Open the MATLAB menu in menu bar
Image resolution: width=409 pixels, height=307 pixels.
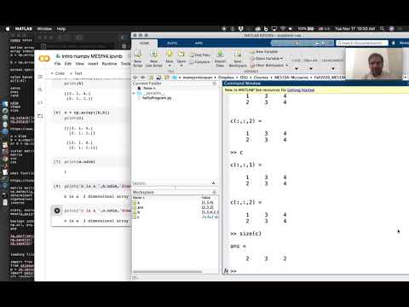(x=24, y=29)
